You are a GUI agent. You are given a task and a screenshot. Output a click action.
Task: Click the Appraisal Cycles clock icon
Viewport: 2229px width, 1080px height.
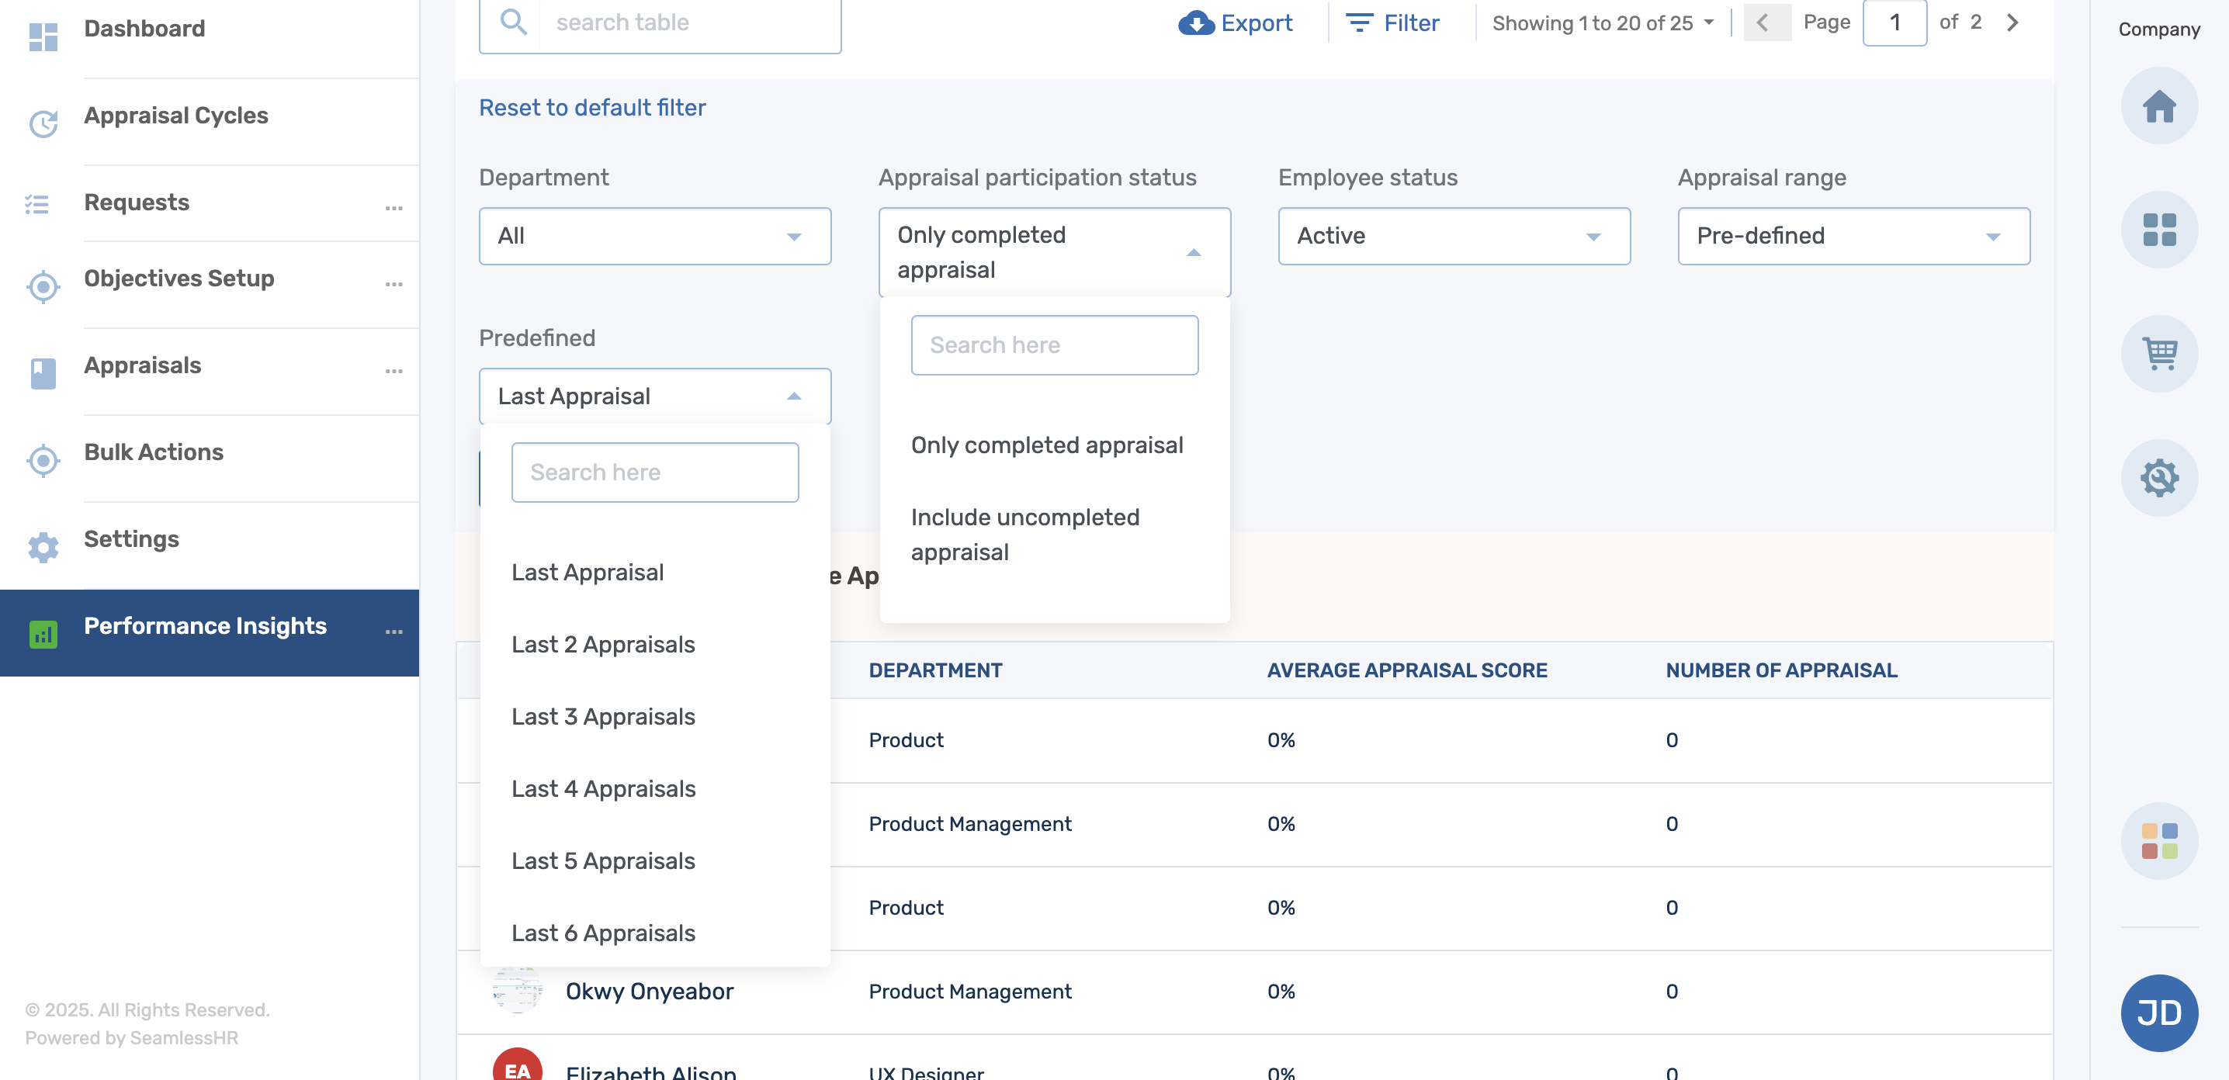click(x=43, y=123)
